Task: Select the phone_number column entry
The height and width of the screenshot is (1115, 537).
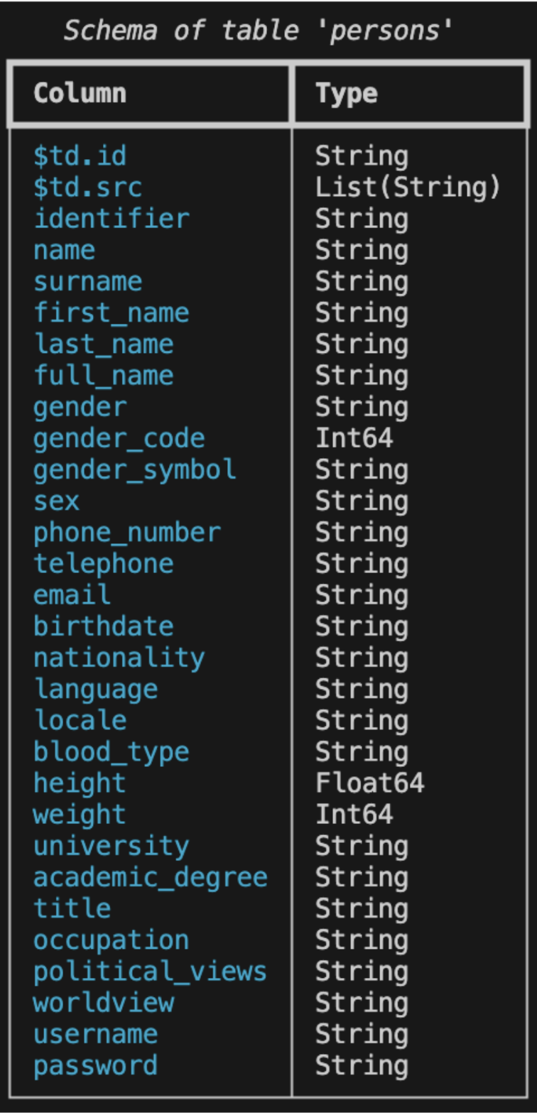Action: [126, 533]
